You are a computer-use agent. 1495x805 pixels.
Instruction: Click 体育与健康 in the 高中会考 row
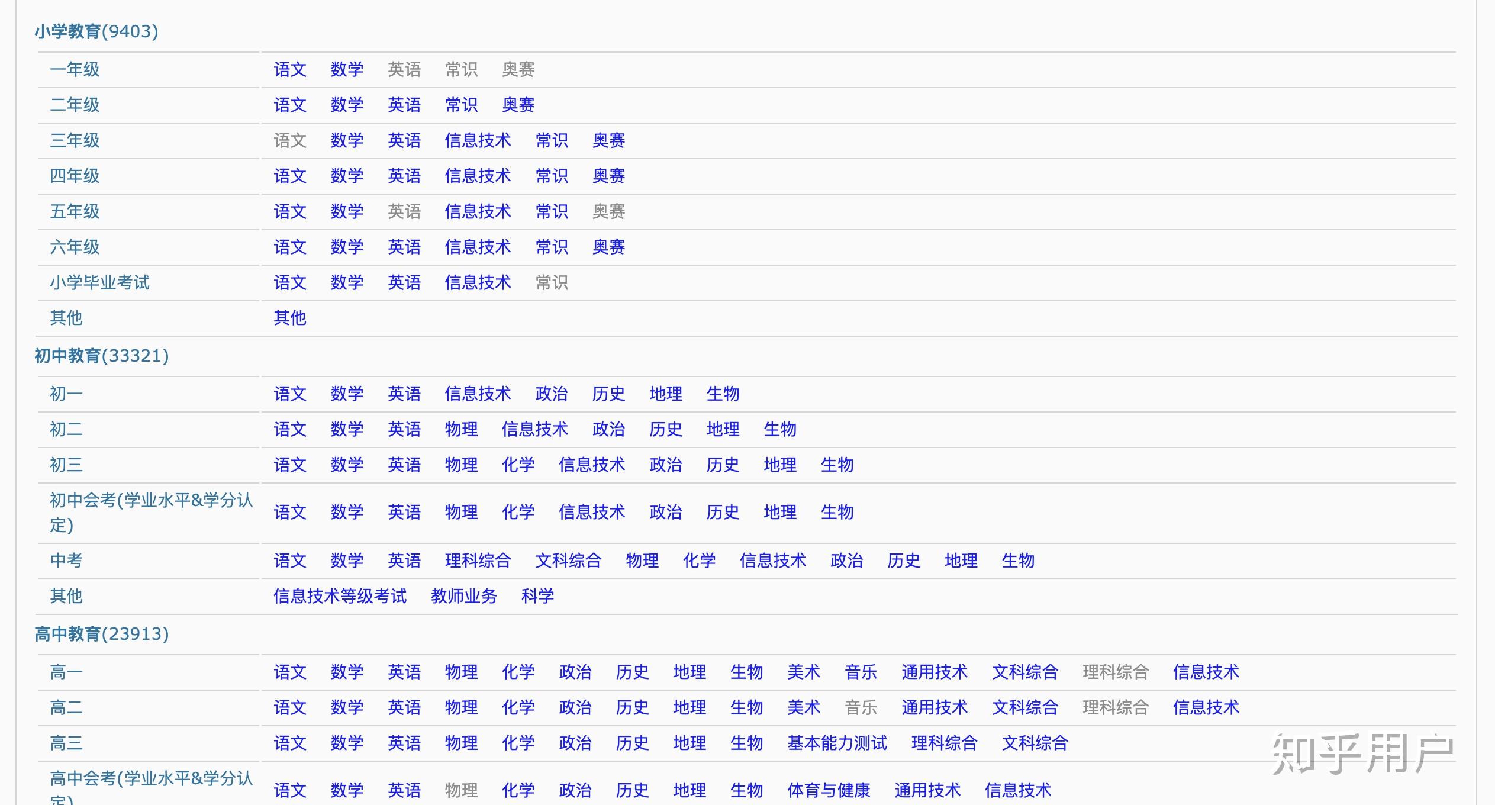829,790
